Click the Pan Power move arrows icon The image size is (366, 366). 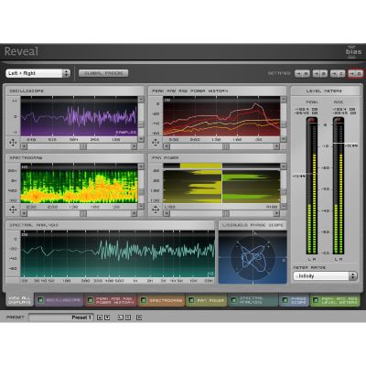tap(156, 210)
